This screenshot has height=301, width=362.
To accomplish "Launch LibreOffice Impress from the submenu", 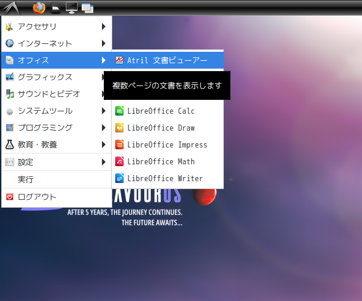I will click(168, 144).
